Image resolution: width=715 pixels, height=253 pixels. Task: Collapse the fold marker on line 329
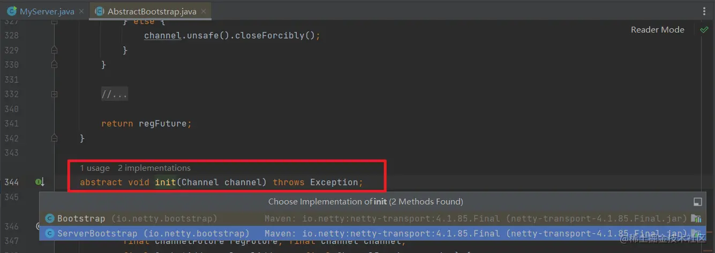coord(54,50)
